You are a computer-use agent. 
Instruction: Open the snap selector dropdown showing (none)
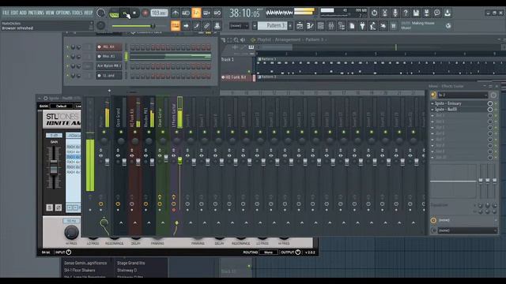(239, 26)
